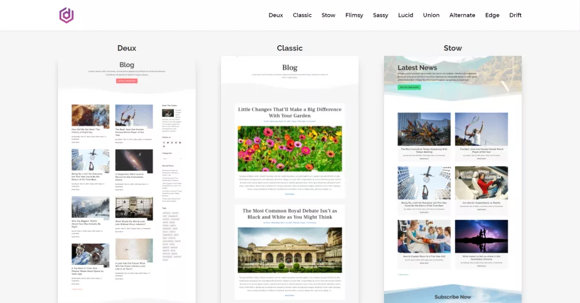Select Sassy in the top navigation

point(380,15)
